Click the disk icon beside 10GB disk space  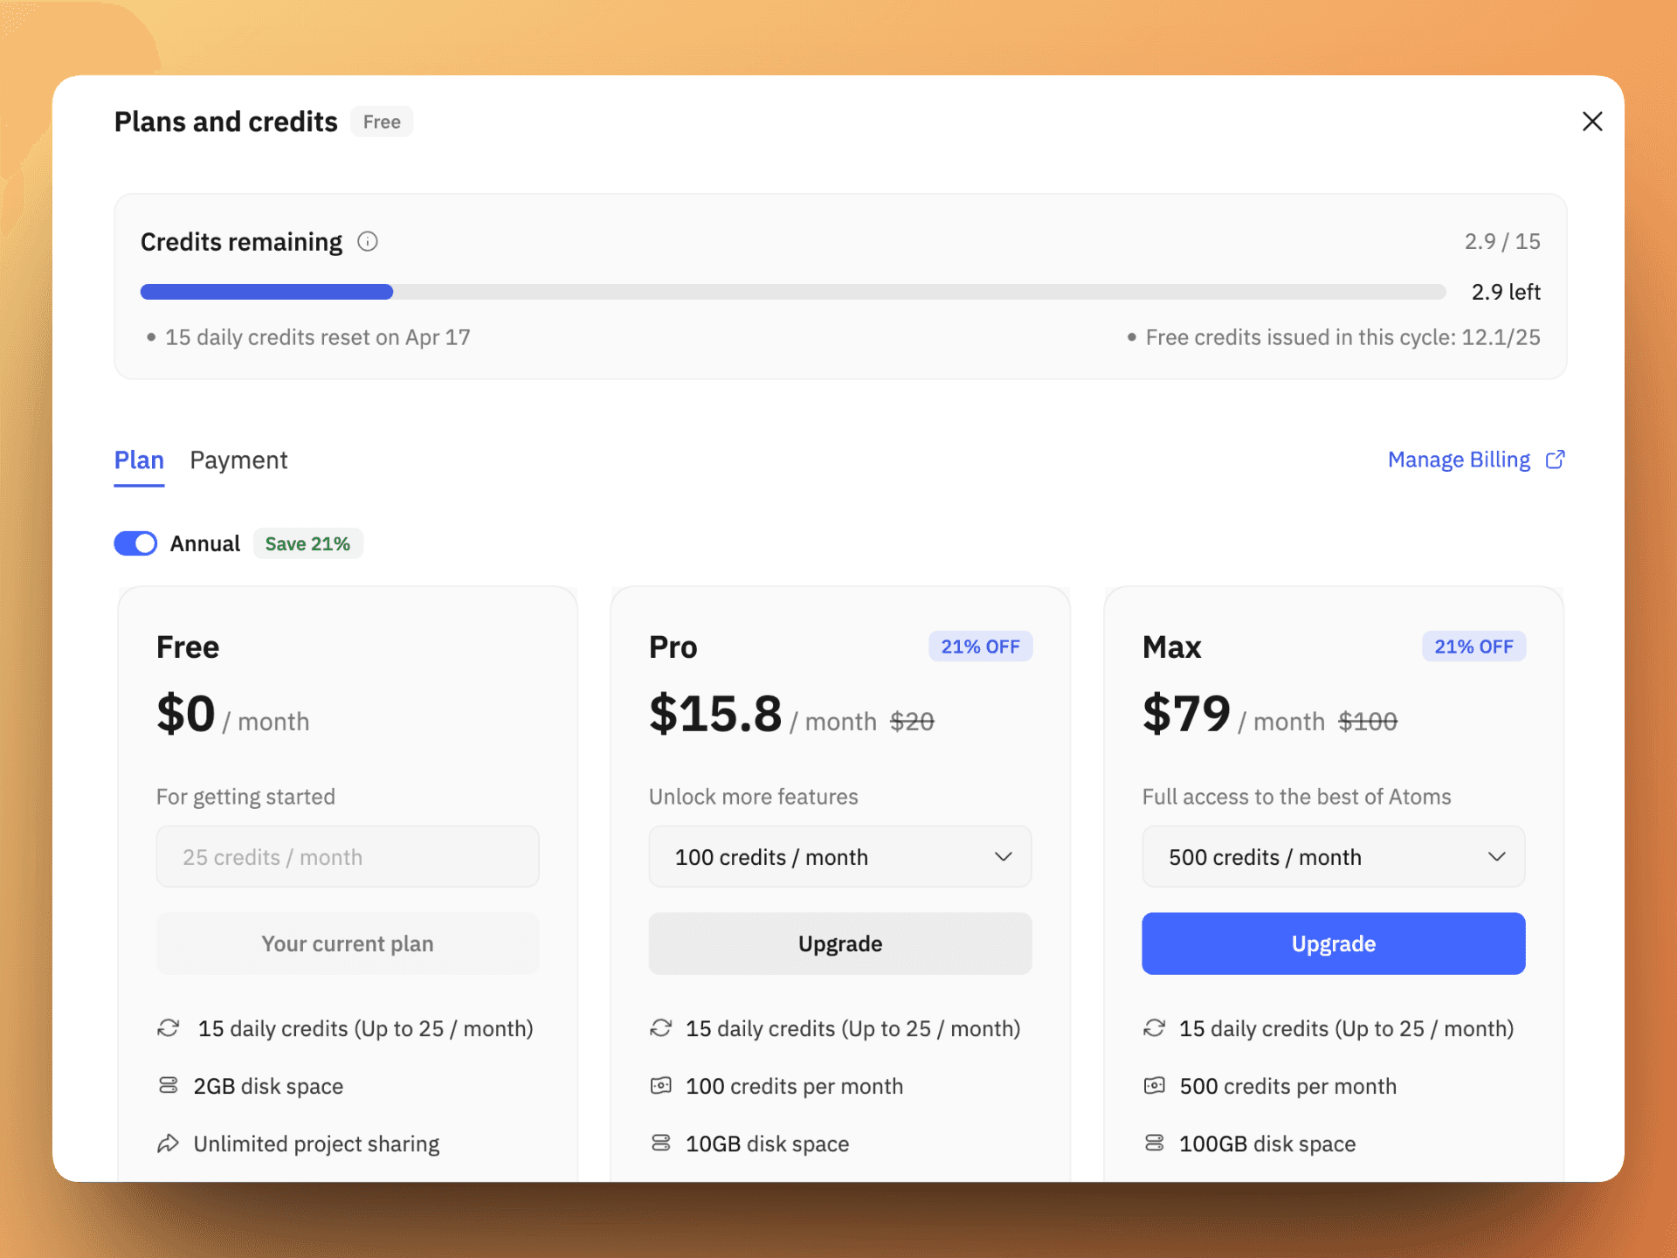coord(660,1143)
